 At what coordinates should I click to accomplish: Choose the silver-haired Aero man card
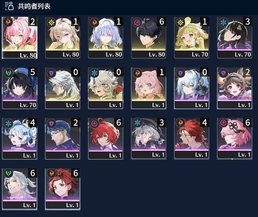click(19, 189)
